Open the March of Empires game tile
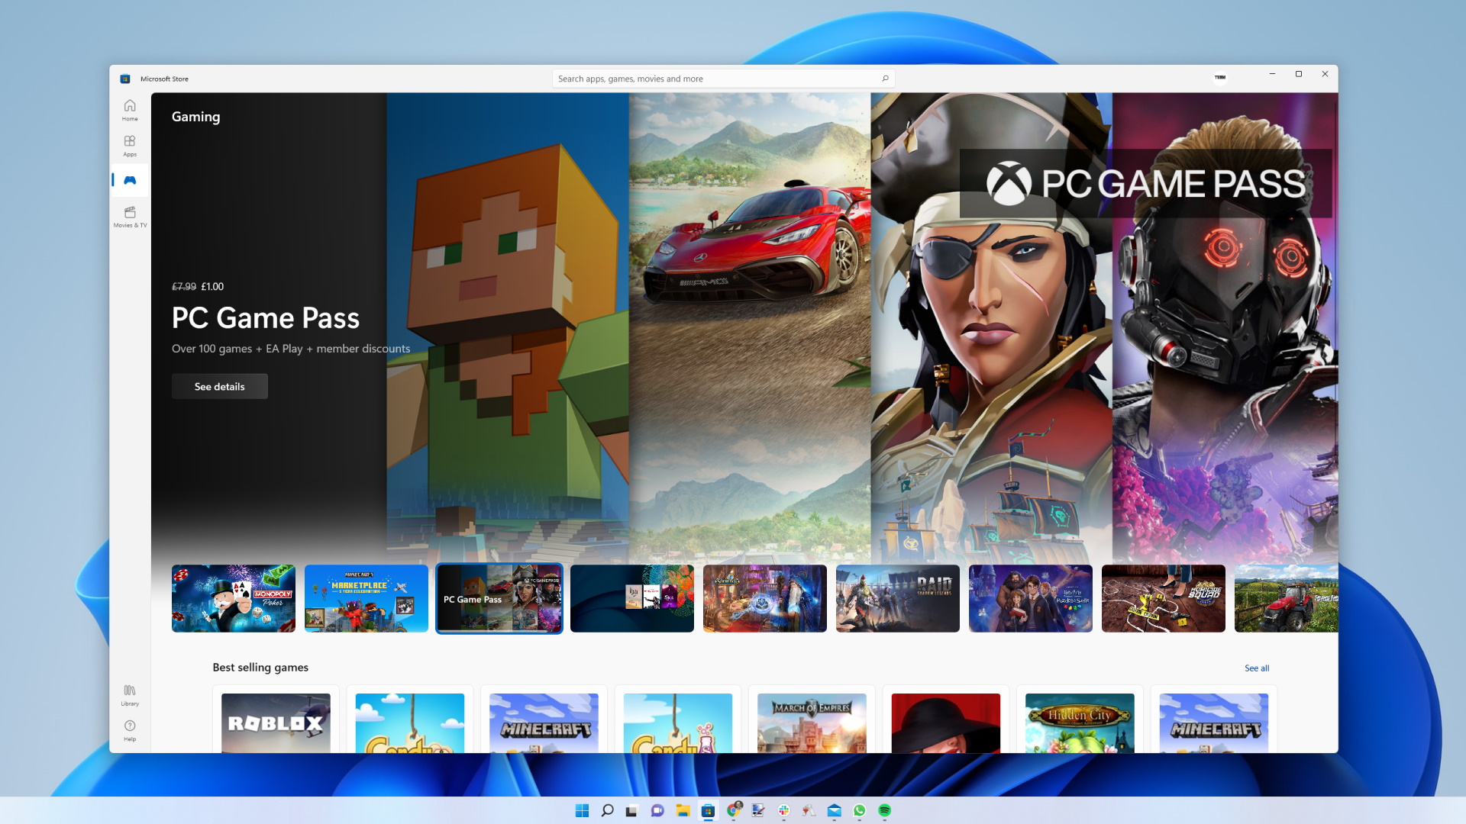The image size is (1466, 824). coord(812,723)
